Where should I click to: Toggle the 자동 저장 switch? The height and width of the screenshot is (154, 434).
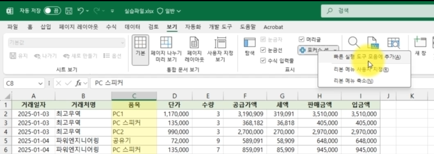52,11
